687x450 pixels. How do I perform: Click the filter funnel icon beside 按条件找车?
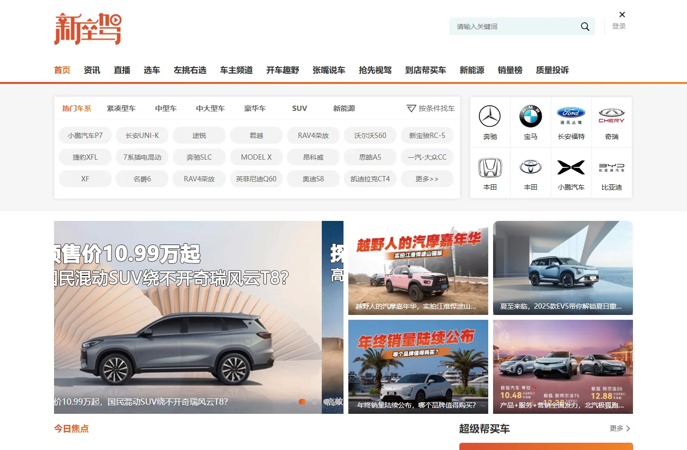pos(411,109)
